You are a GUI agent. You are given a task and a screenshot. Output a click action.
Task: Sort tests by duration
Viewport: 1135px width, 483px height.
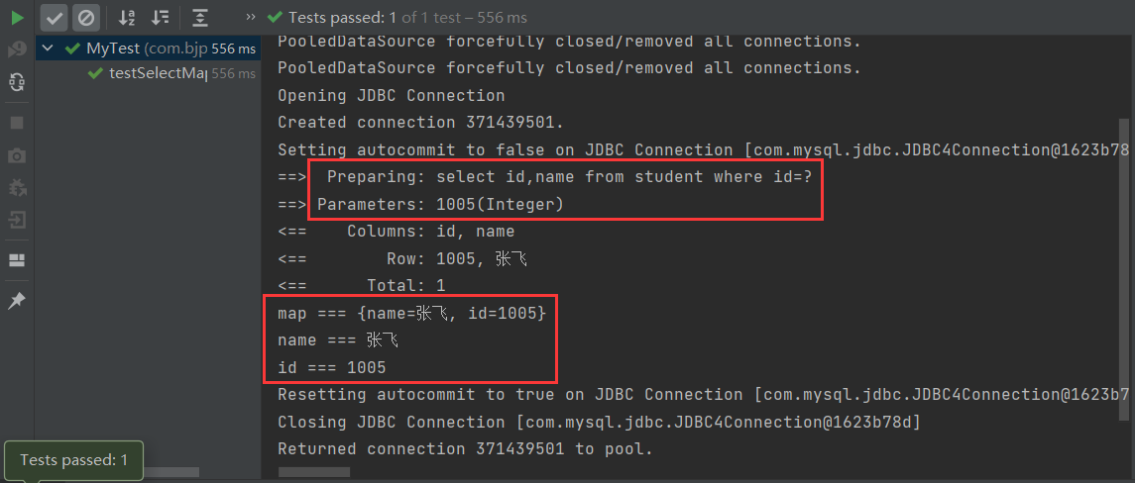[158, 17]
